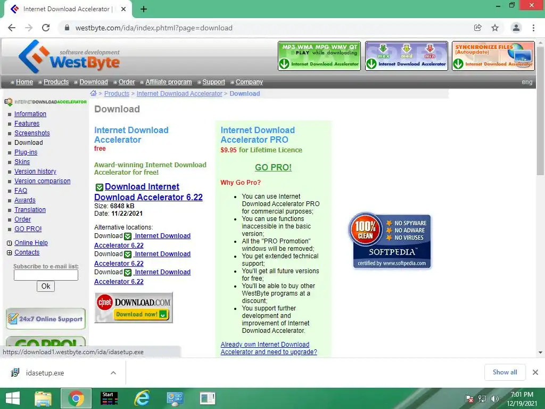Image resolution: width=545 pixels, height=409 pixels.
Task: Open the Translation sidebar link
Action: (x=30, y=210)
